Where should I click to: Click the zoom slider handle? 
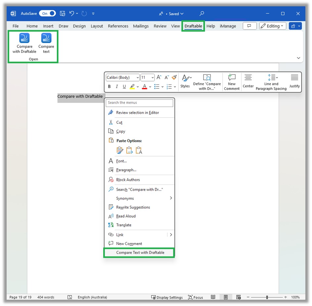pyautogui.click(x=267, y=297)
